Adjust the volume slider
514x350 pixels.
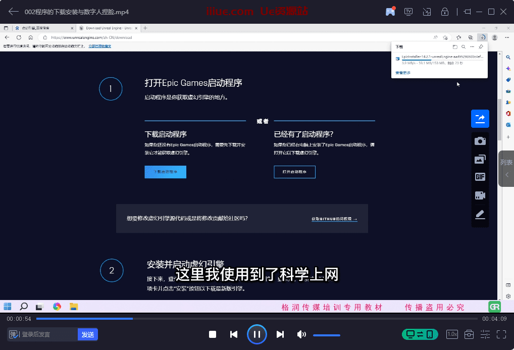pyautogui.click(x=326, y=335)
